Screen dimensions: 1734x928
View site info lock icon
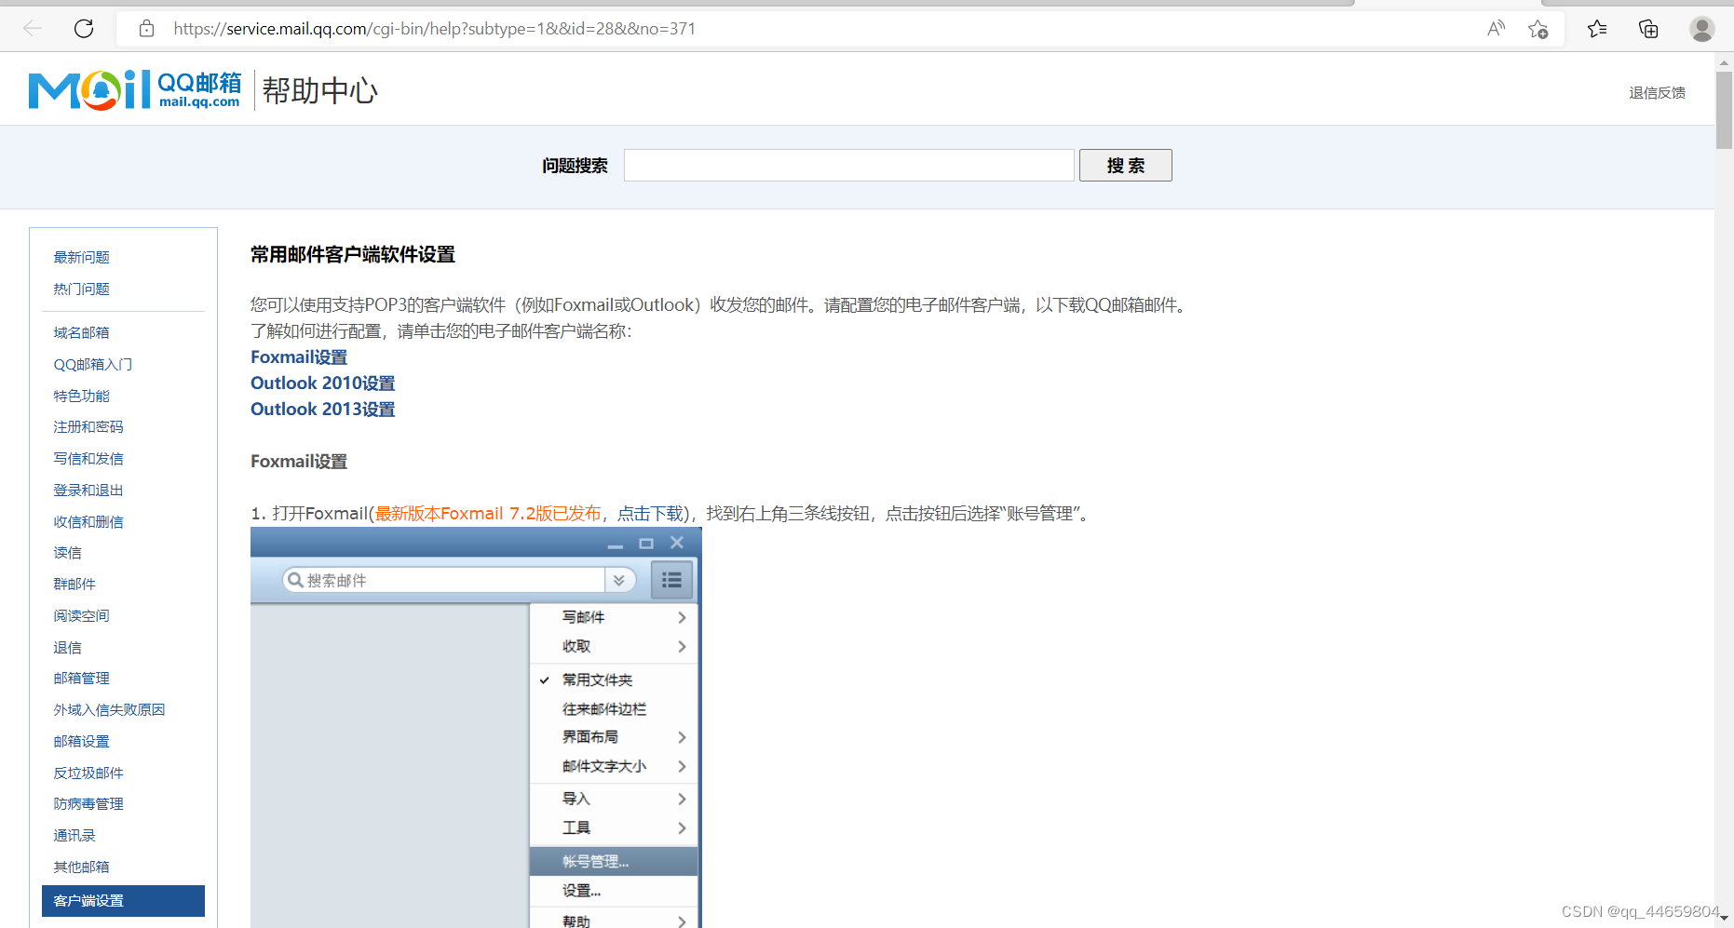pyautogui.click(x=146, y=29)
